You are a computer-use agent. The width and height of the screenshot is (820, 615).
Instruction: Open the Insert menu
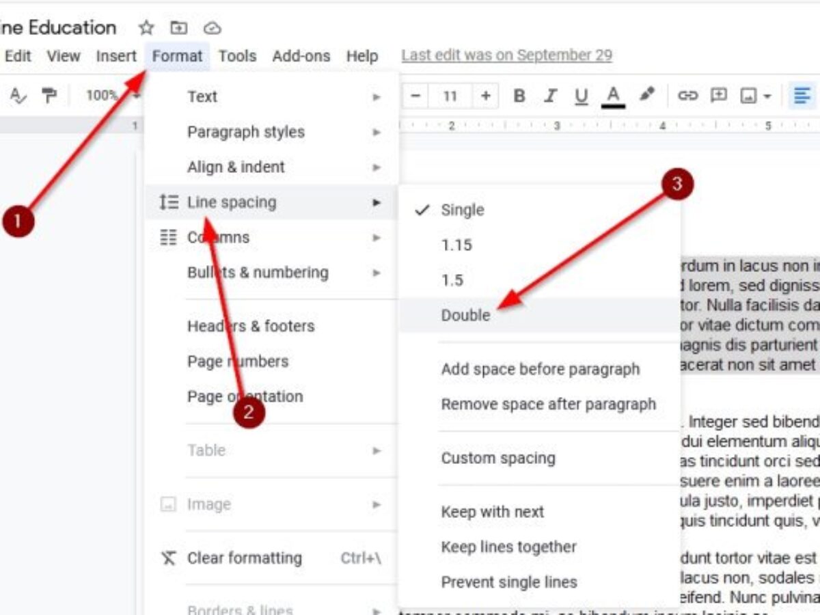tap(116, 56)
